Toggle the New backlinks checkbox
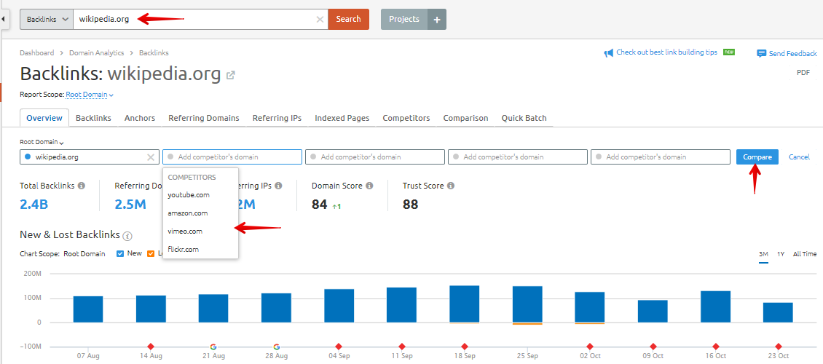 119,254
